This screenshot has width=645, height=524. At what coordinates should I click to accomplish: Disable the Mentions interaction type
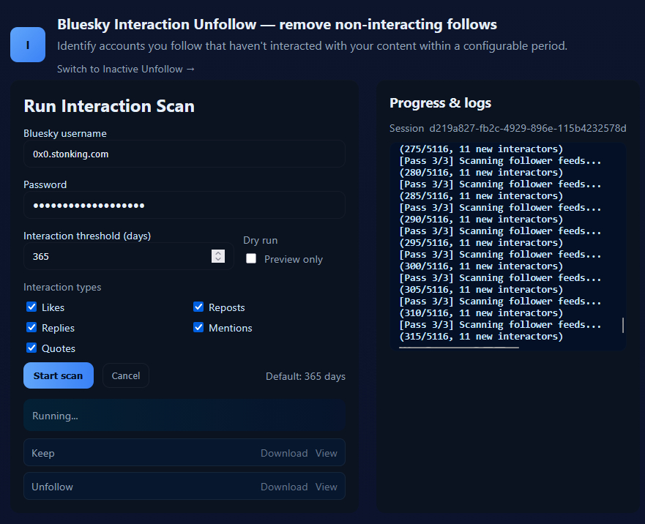(x=198, y=328)
